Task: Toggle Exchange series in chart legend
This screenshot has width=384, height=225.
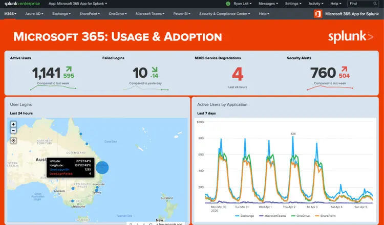Action: pyautogui.click(x=244, y=216)
